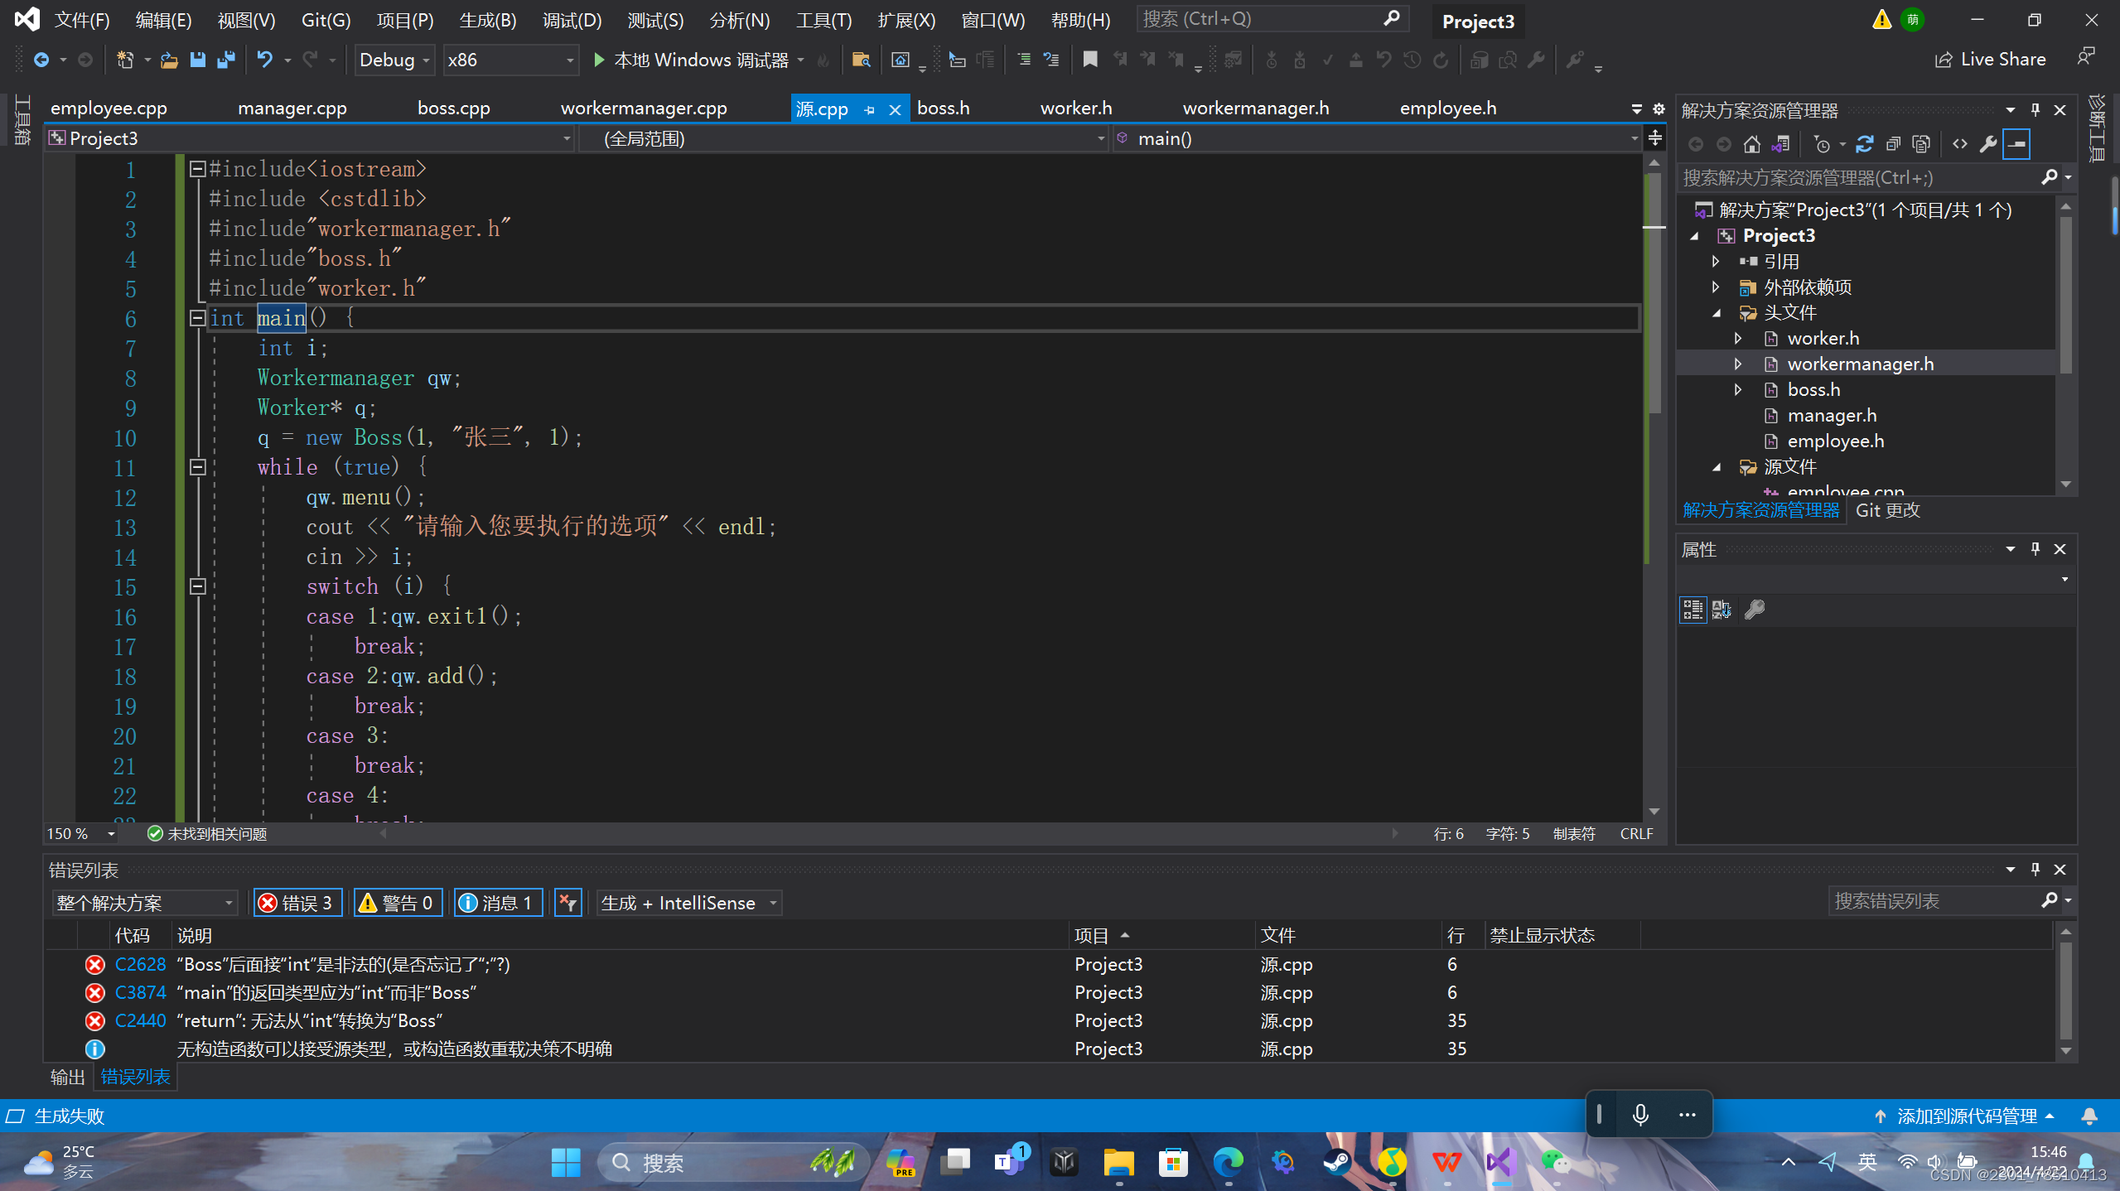Screen dimensions: 2120x1191
Task: Split the editor window with splitter icon
Action: tap(1655, 137)
